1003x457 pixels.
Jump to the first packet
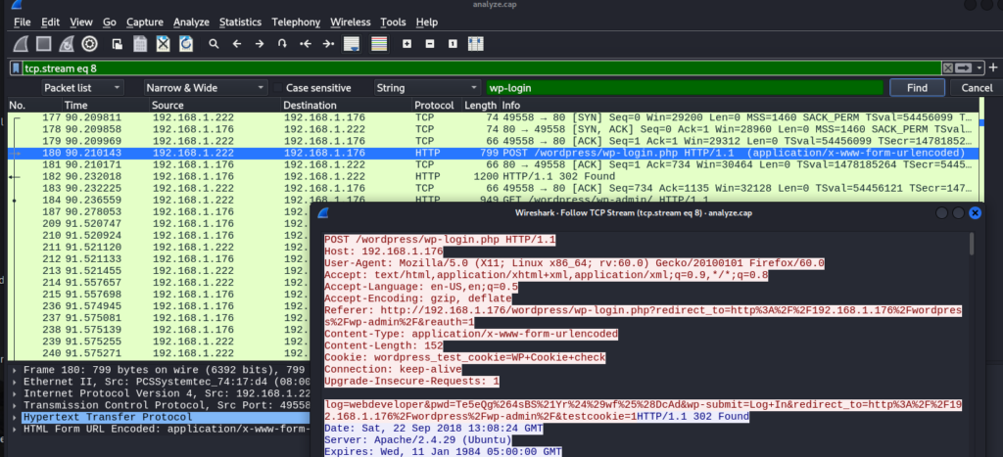[x=306, y=43]
